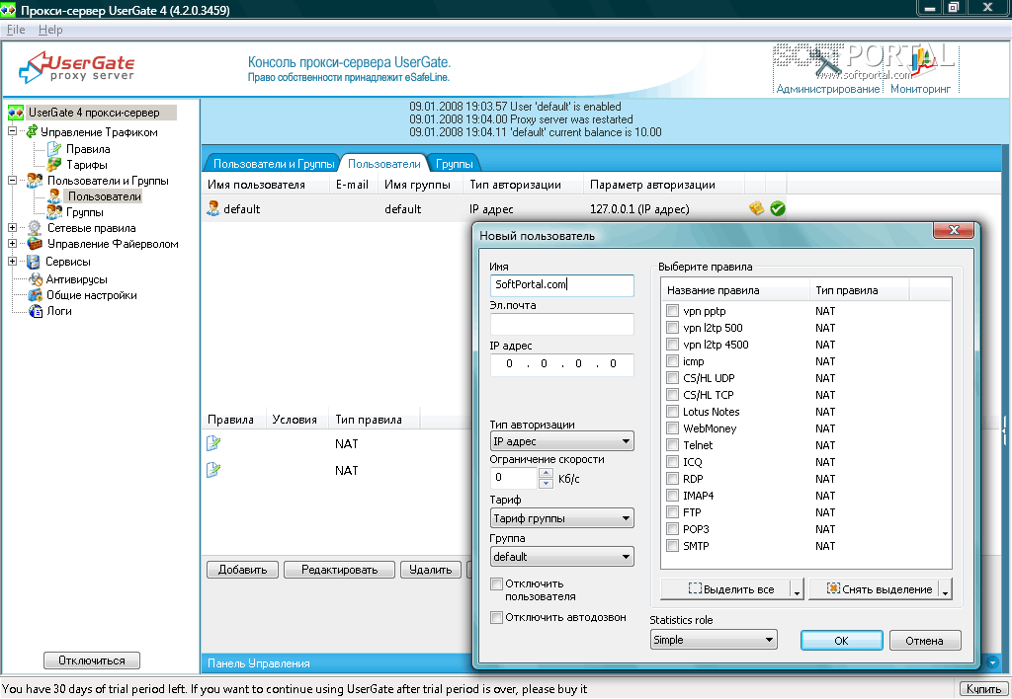Open the Снять выделение dropdown arrow
The width and height of the screenshot is (1012, 699).
[946, 589]
